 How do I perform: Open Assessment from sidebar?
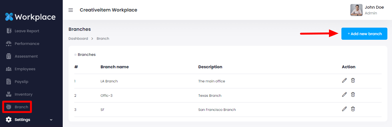(26, 56)
